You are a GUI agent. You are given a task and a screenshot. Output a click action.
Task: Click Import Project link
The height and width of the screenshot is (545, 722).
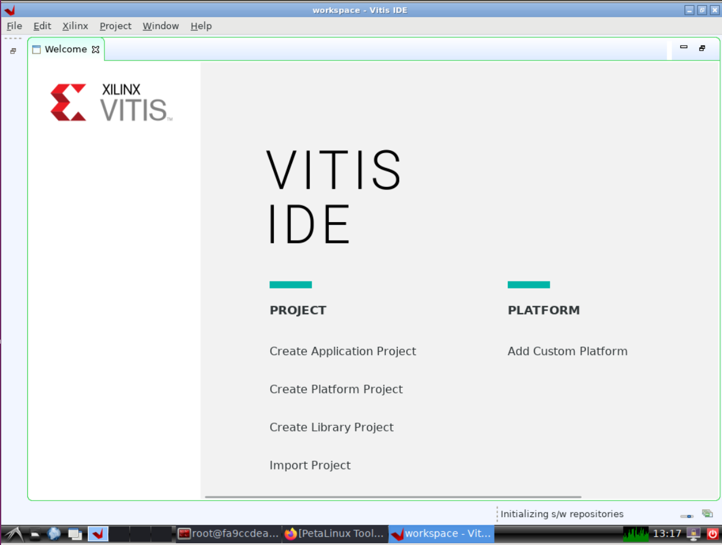310,465
